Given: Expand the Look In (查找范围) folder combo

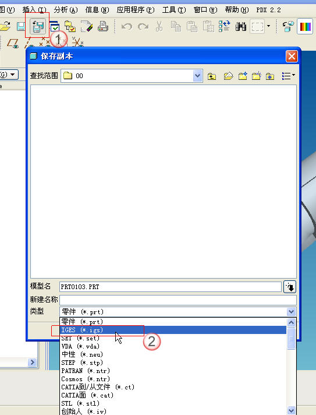Looking at the screenshot, I should 197,76.
